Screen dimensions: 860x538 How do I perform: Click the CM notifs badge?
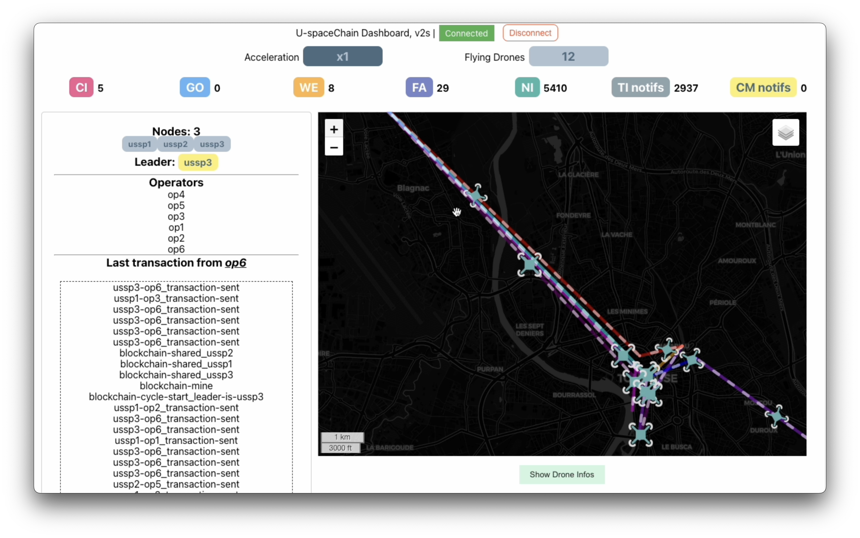coord(763,87)
